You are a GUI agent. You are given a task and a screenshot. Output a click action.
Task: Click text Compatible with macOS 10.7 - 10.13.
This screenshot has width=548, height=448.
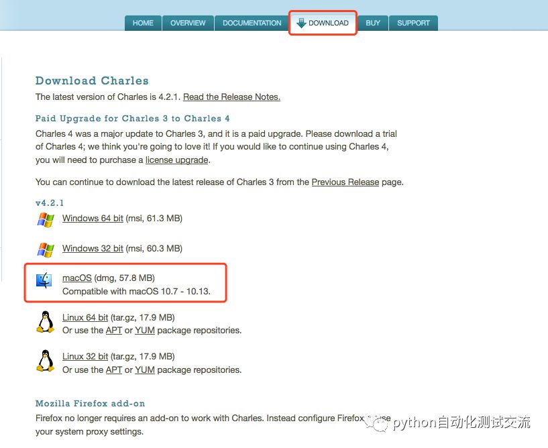pyautogui.click(x=136, y=292)
